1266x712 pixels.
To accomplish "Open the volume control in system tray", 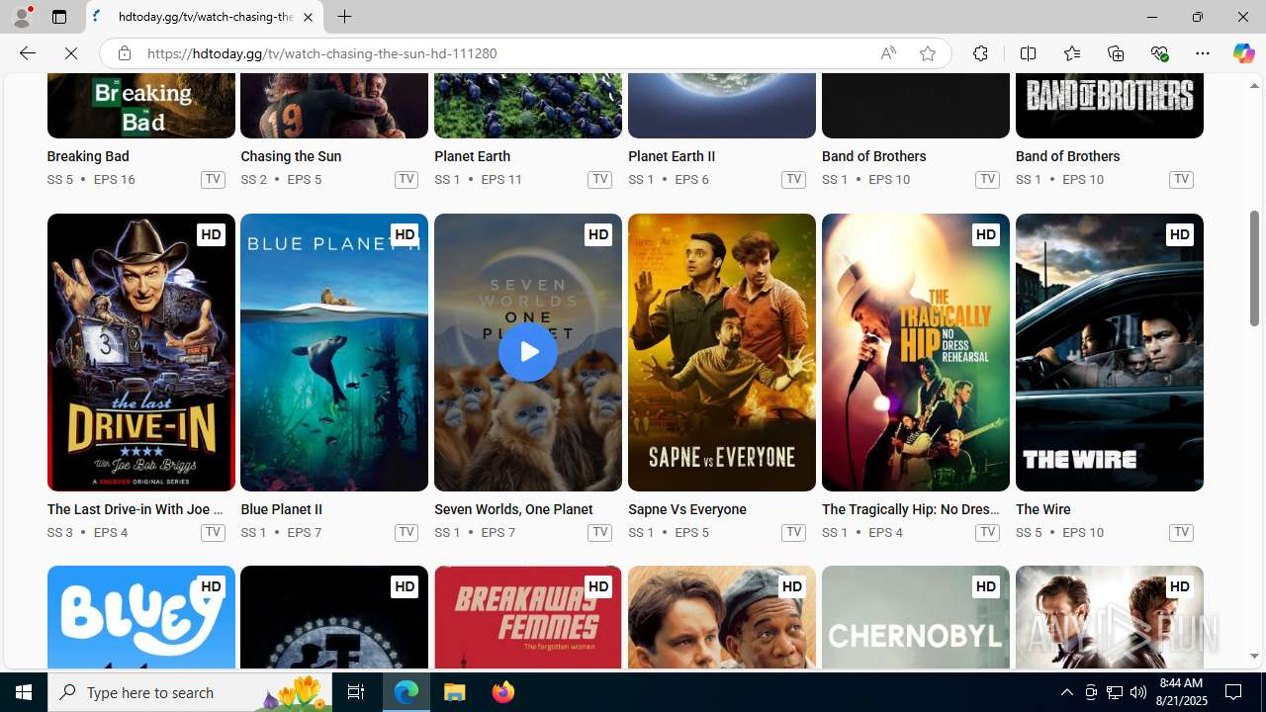I will click(1137, 692).
